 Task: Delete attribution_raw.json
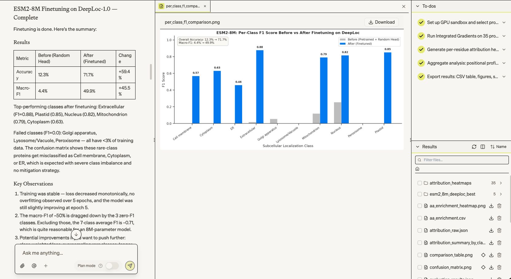tap(499, 230)
